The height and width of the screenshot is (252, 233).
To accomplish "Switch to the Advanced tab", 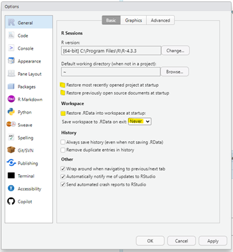I will click(160, 20).
